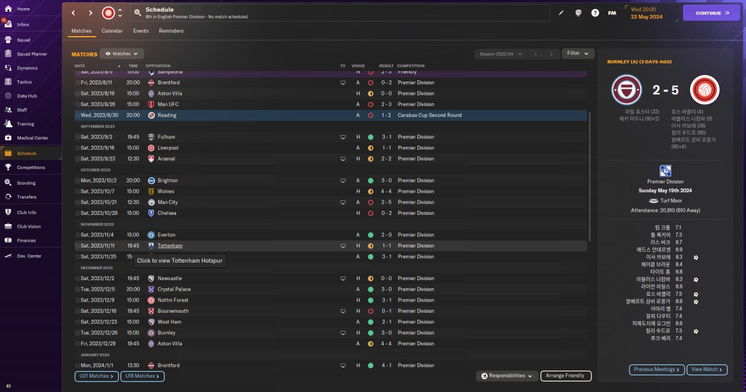Open the Club Vision icon
The width and height of the screenshot is (746, 392).
(x=8, y=227)
